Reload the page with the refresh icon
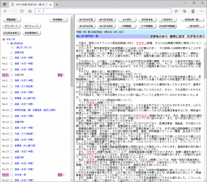 pyautogui.click(x=22, y=11)
